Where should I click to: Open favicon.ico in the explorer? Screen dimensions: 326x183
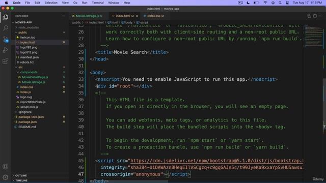point(28,37)
